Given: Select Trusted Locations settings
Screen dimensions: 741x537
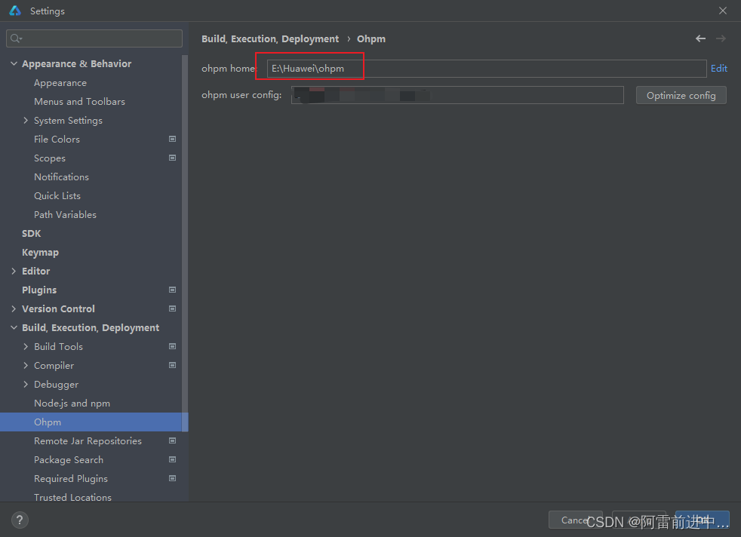Looking at the screenshot, I should 72,497.
